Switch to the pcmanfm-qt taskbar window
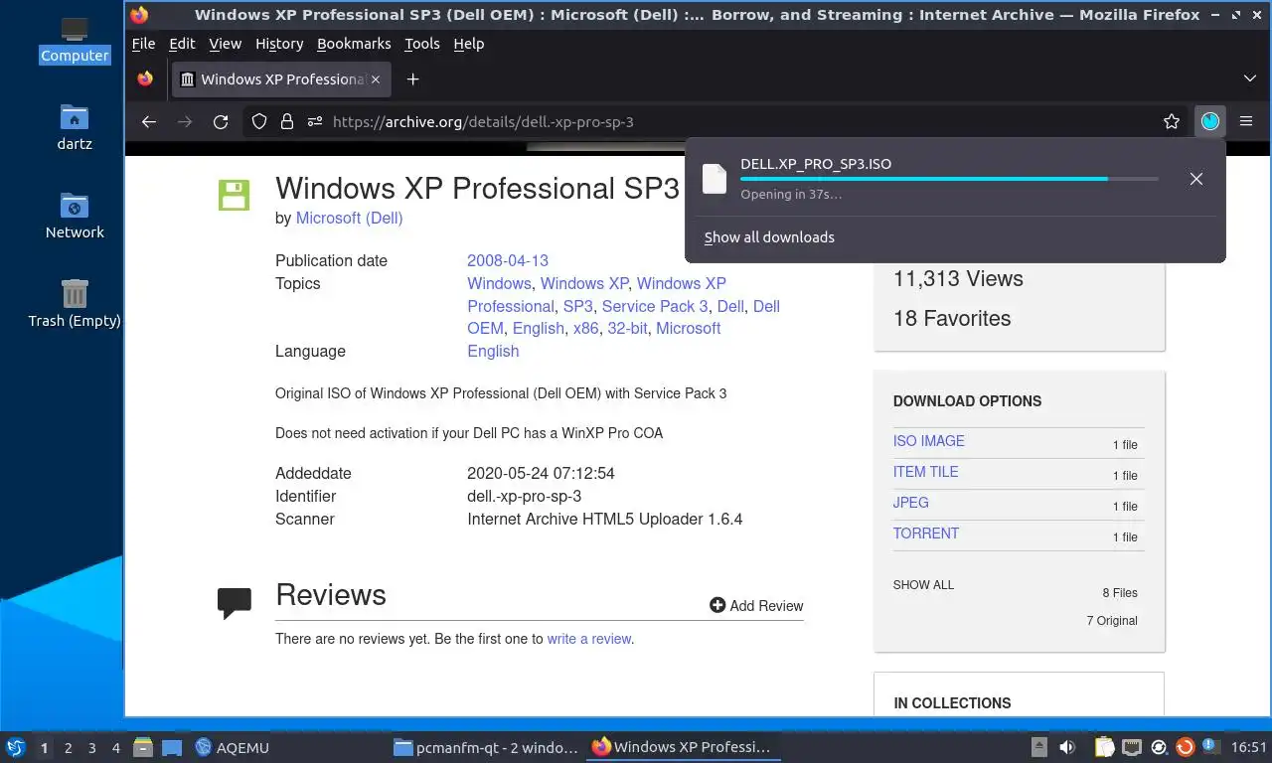Viewport: 1272px width, 763px height. click(486, 747)
